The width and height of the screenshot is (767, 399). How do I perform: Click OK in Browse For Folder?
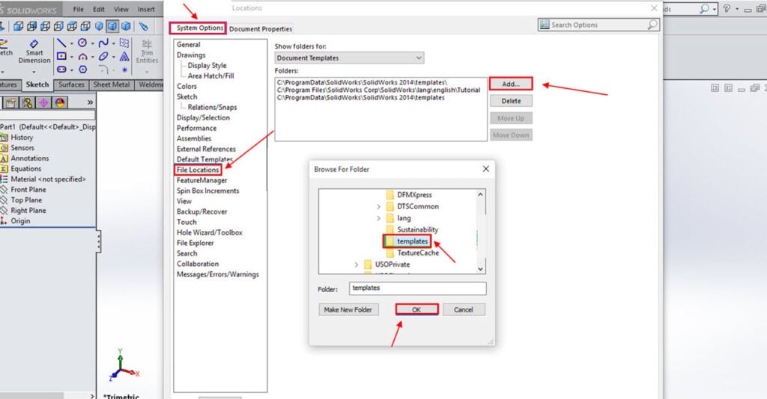click(x=416, y=309)
